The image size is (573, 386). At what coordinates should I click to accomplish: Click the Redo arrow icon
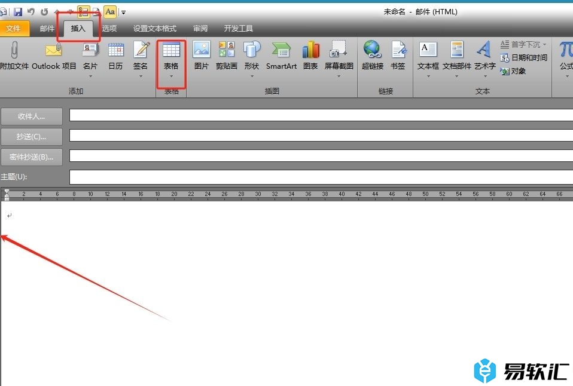point(44,12)
